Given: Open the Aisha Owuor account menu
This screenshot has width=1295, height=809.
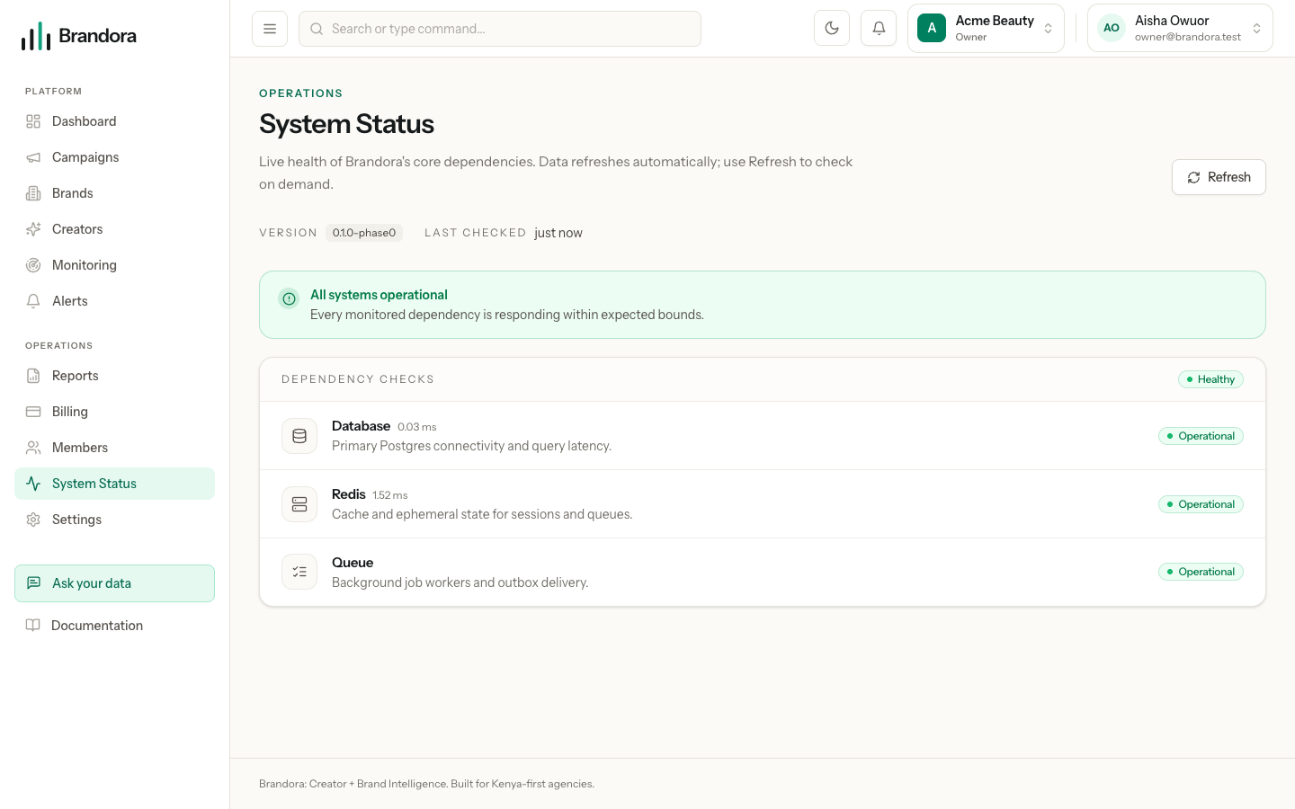Looking at the screenshot, I should (x=1180, y=28).
